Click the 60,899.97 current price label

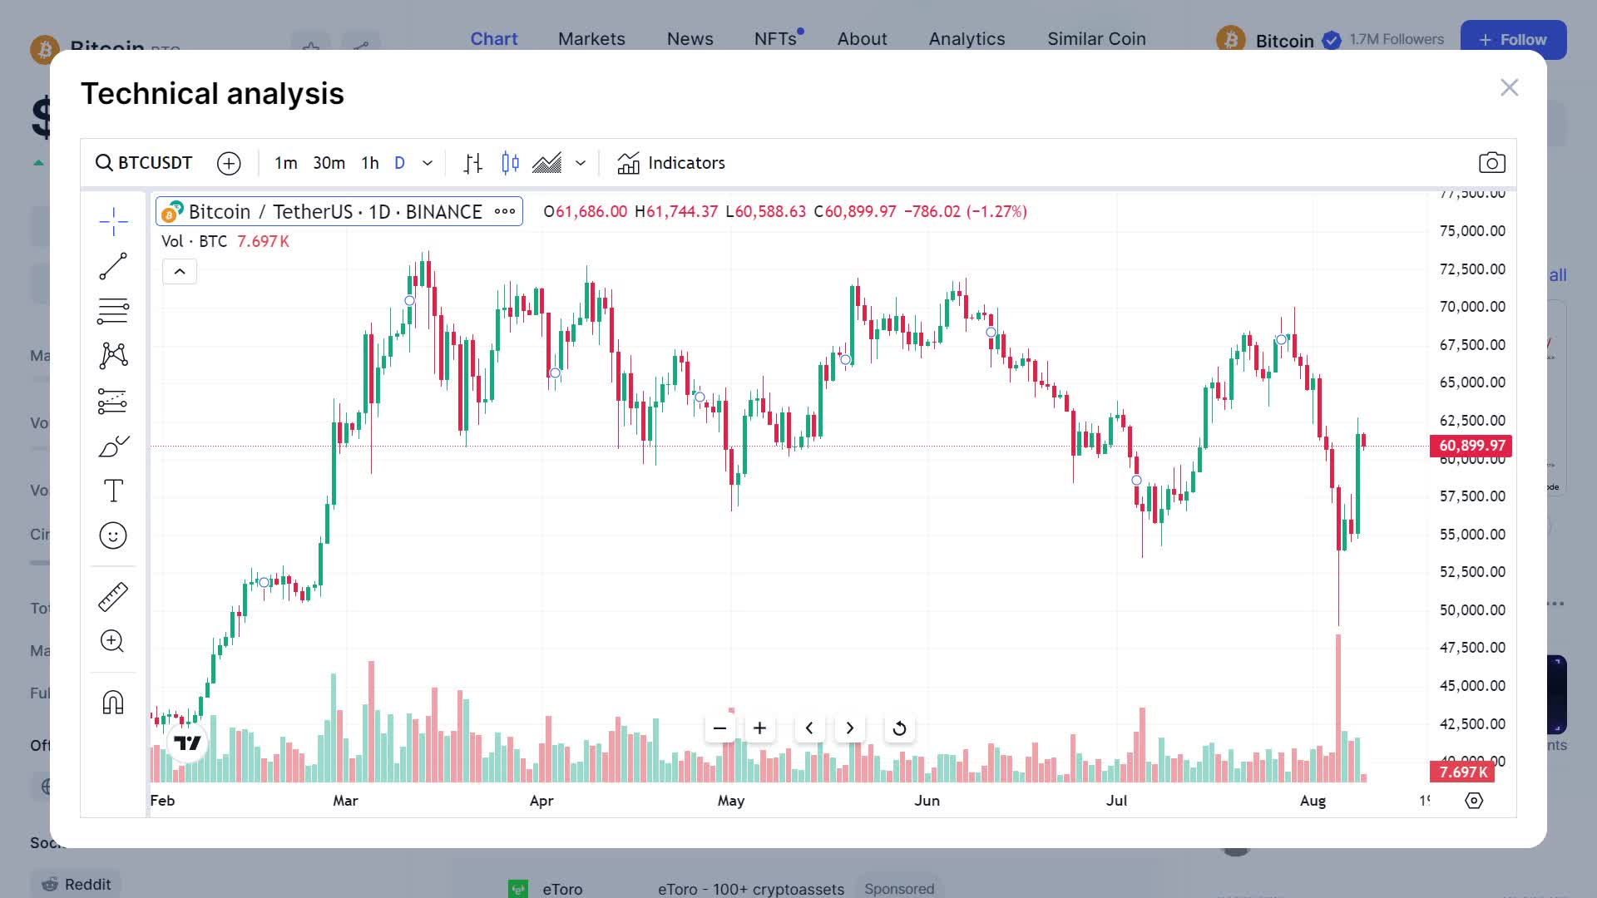[1471, 446]
